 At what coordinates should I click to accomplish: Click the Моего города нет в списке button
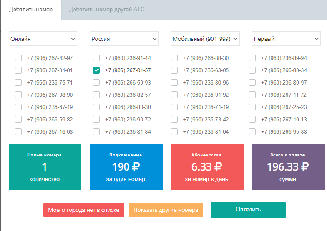(x=84, y=210)
